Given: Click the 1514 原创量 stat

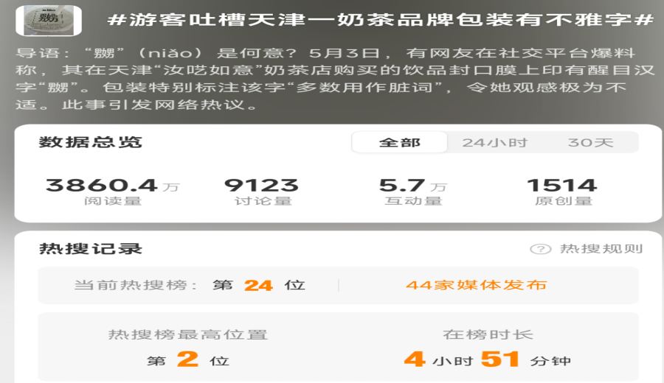Looking at the screenshot, I should [562, 191].
